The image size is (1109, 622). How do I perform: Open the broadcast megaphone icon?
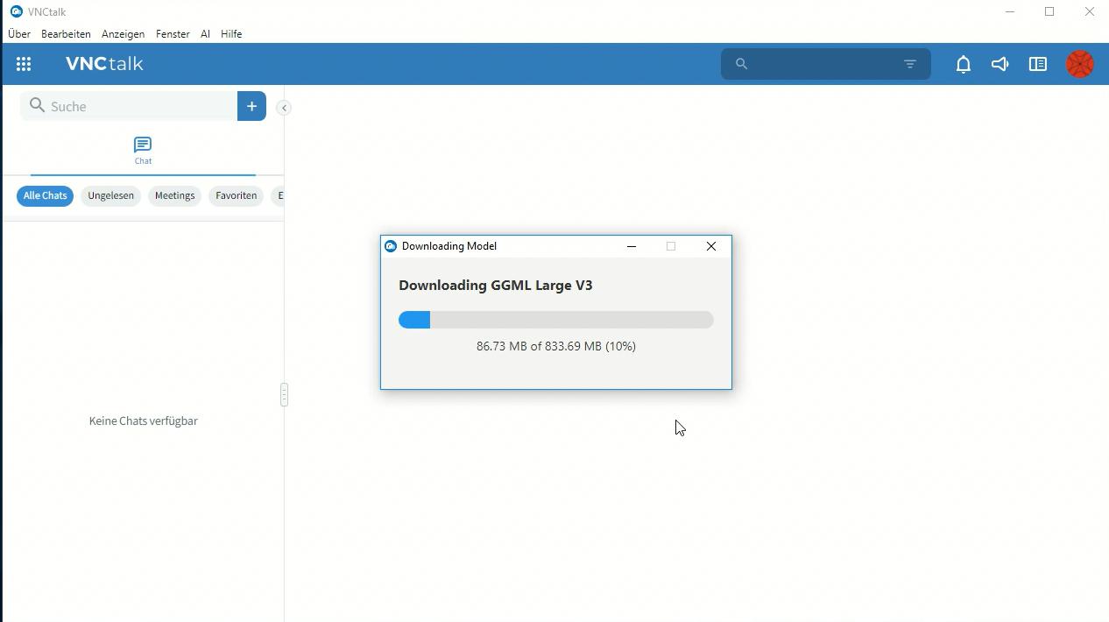tap(1000, 64)
